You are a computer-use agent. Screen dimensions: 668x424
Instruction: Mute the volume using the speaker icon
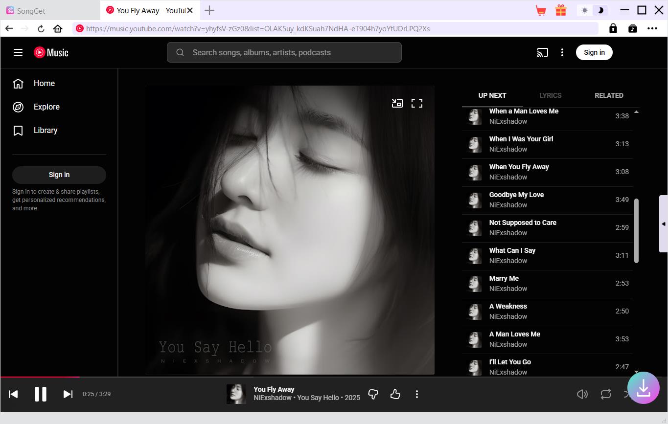582,394
